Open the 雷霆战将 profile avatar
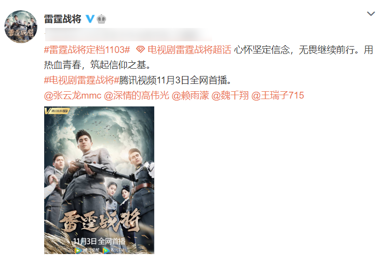 [x=21, y=26]
